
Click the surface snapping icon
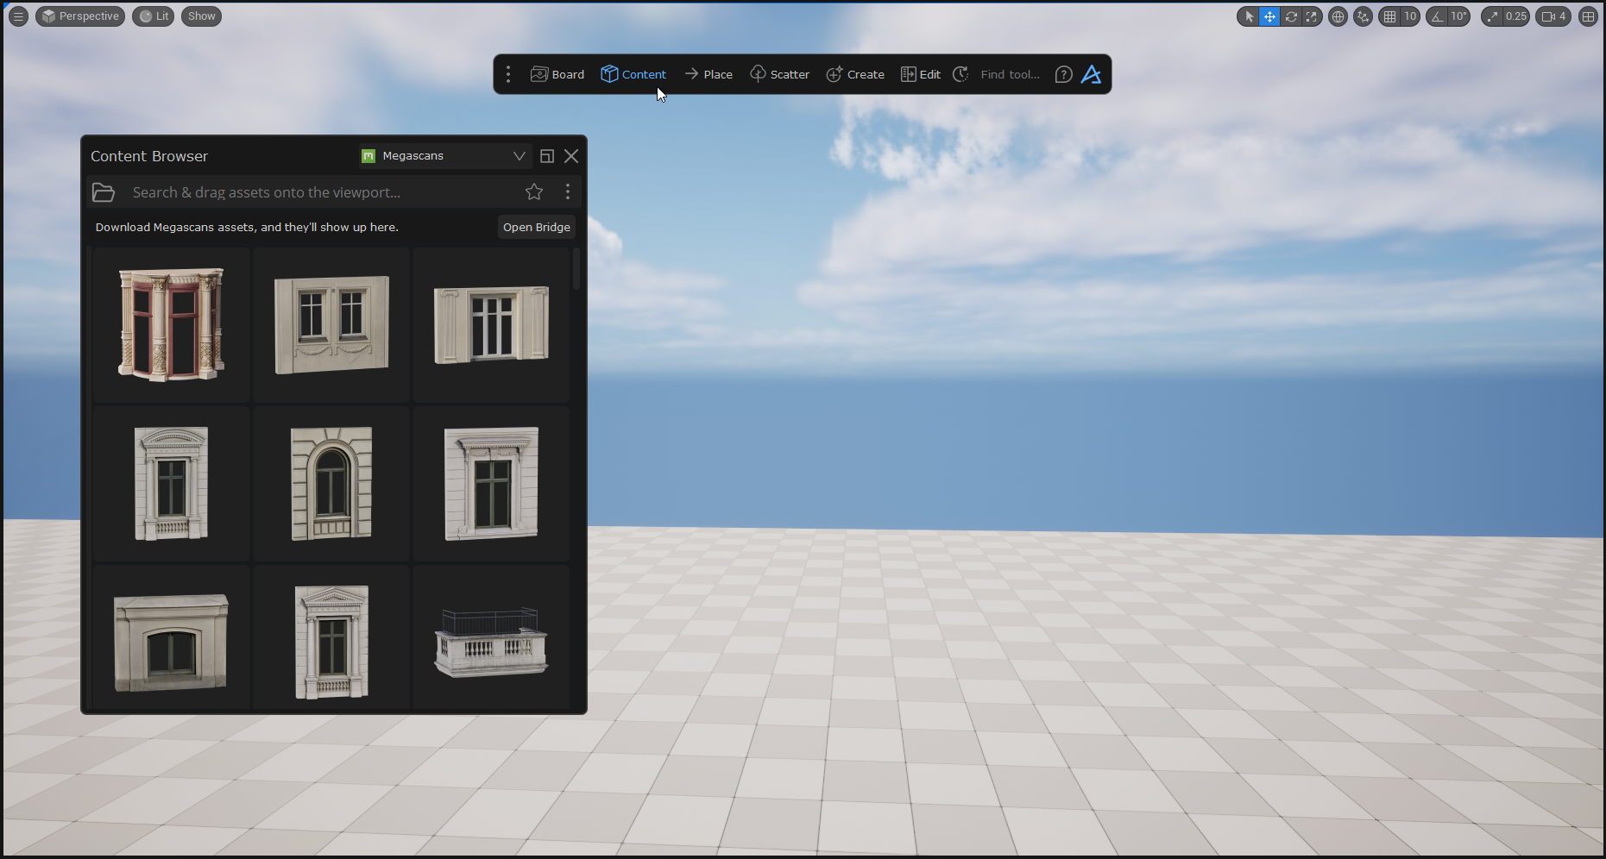[1363, 16]
